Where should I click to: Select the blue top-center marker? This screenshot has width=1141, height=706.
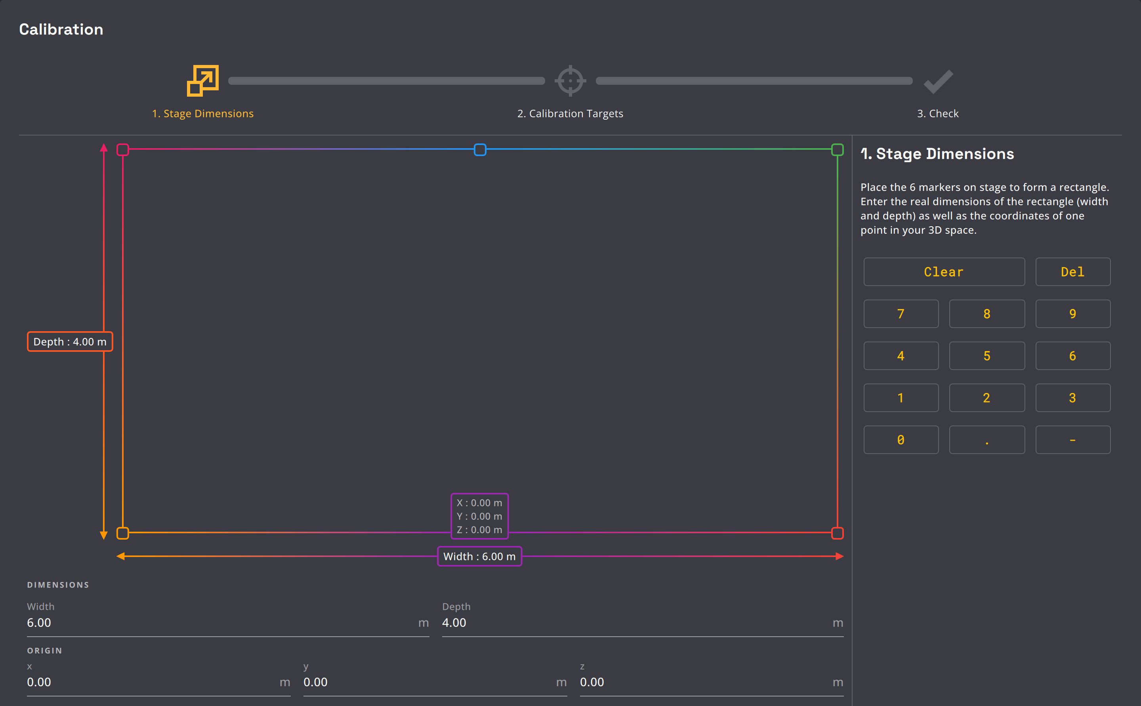click(480, 149)
